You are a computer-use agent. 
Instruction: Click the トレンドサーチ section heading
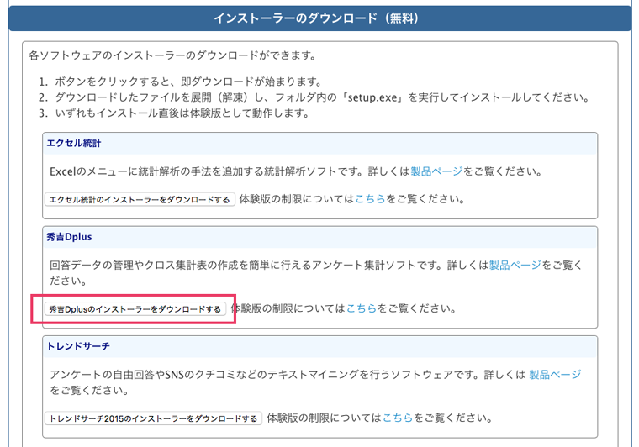pyautogui.click(x=78, y=346)
